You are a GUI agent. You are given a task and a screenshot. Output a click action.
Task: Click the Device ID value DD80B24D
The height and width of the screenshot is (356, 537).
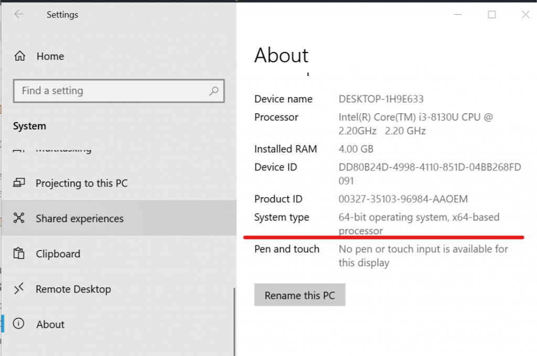click(x=430, y=174)
